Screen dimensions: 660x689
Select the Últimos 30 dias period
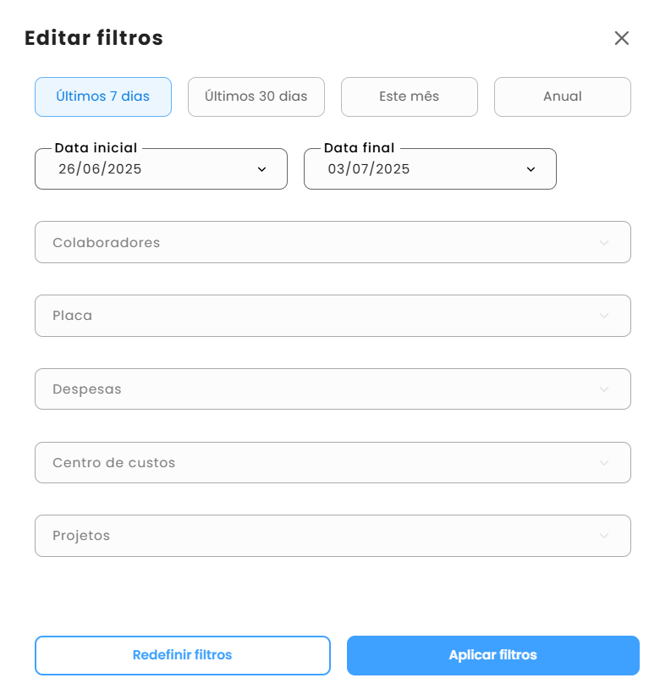pos(256,96)
